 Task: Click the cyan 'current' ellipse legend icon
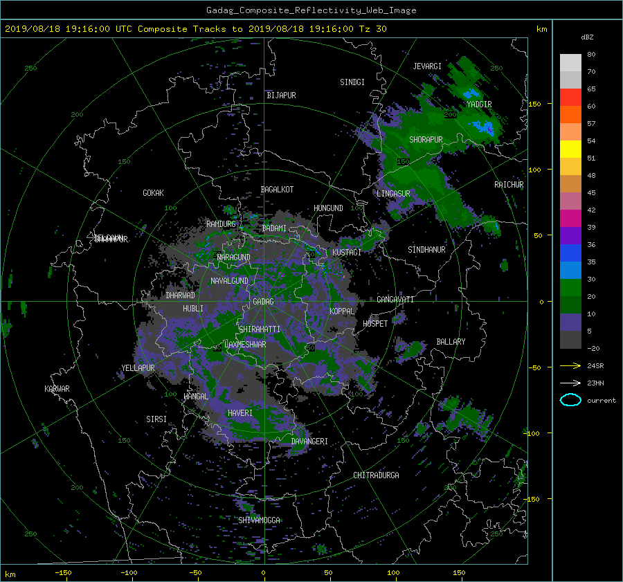click(570, 400)
